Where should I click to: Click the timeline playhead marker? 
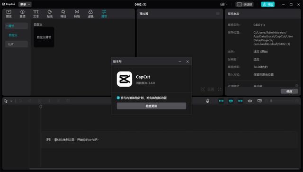[x=41, y=107]
